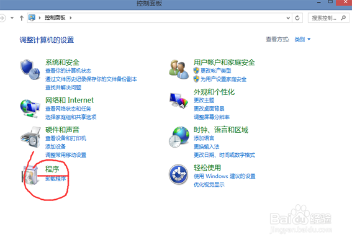Click the 更改桌面背景 link

click(x=209, y=109)
